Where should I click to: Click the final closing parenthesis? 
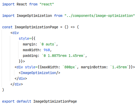coord(3,90)
